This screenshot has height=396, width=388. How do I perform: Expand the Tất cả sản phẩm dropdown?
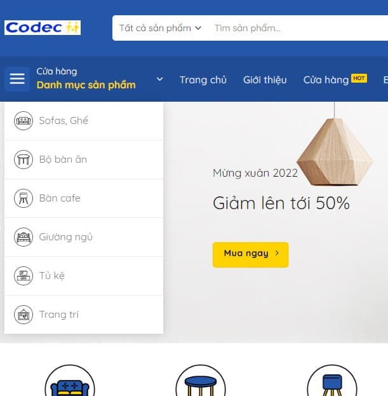(x=160, y=28)
